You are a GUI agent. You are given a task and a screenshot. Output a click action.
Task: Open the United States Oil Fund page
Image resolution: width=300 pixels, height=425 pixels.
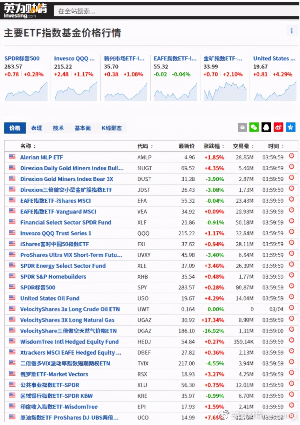click(x=50, y=298)
